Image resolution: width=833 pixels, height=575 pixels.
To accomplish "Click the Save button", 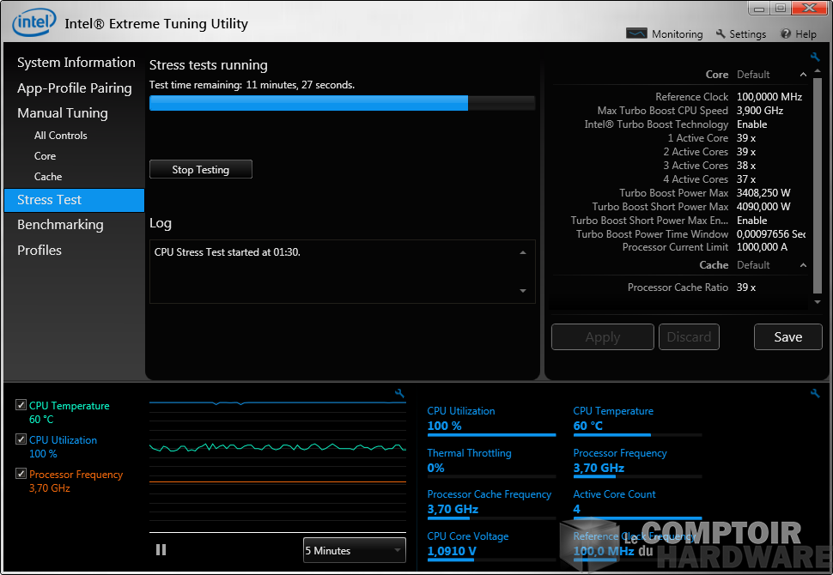I will [x=787, y=337].
